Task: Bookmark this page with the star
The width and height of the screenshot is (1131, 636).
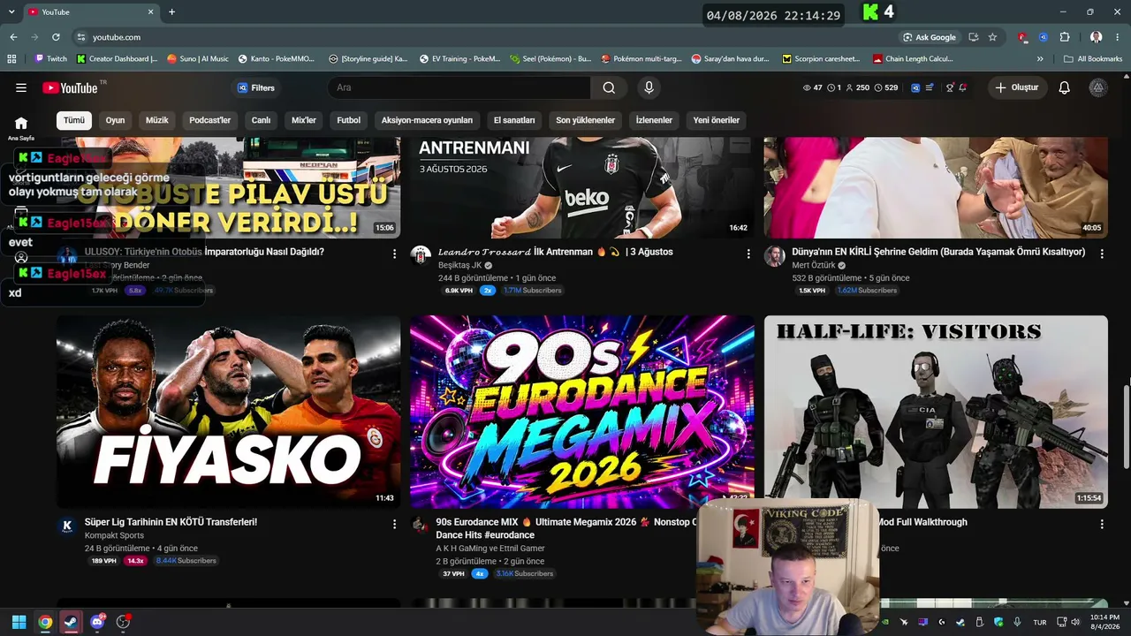Action: (992, 37)
